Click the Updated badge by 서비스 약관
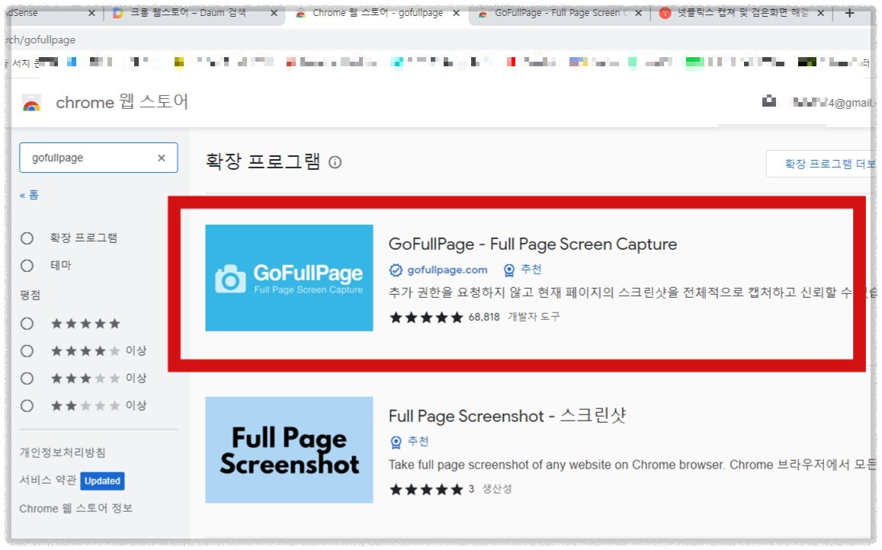The height and width of the screenshot is (550, 882). click(x=102, y=481)
